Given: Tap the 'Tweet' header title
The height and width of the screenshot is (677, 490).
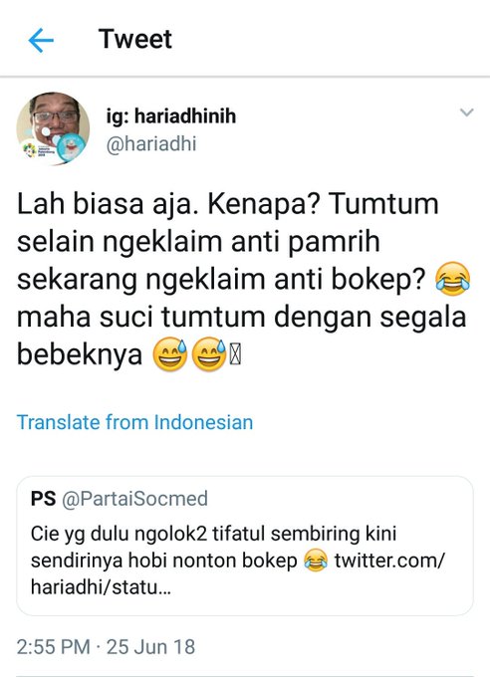Looking at the screenshot, I should 135,39.
